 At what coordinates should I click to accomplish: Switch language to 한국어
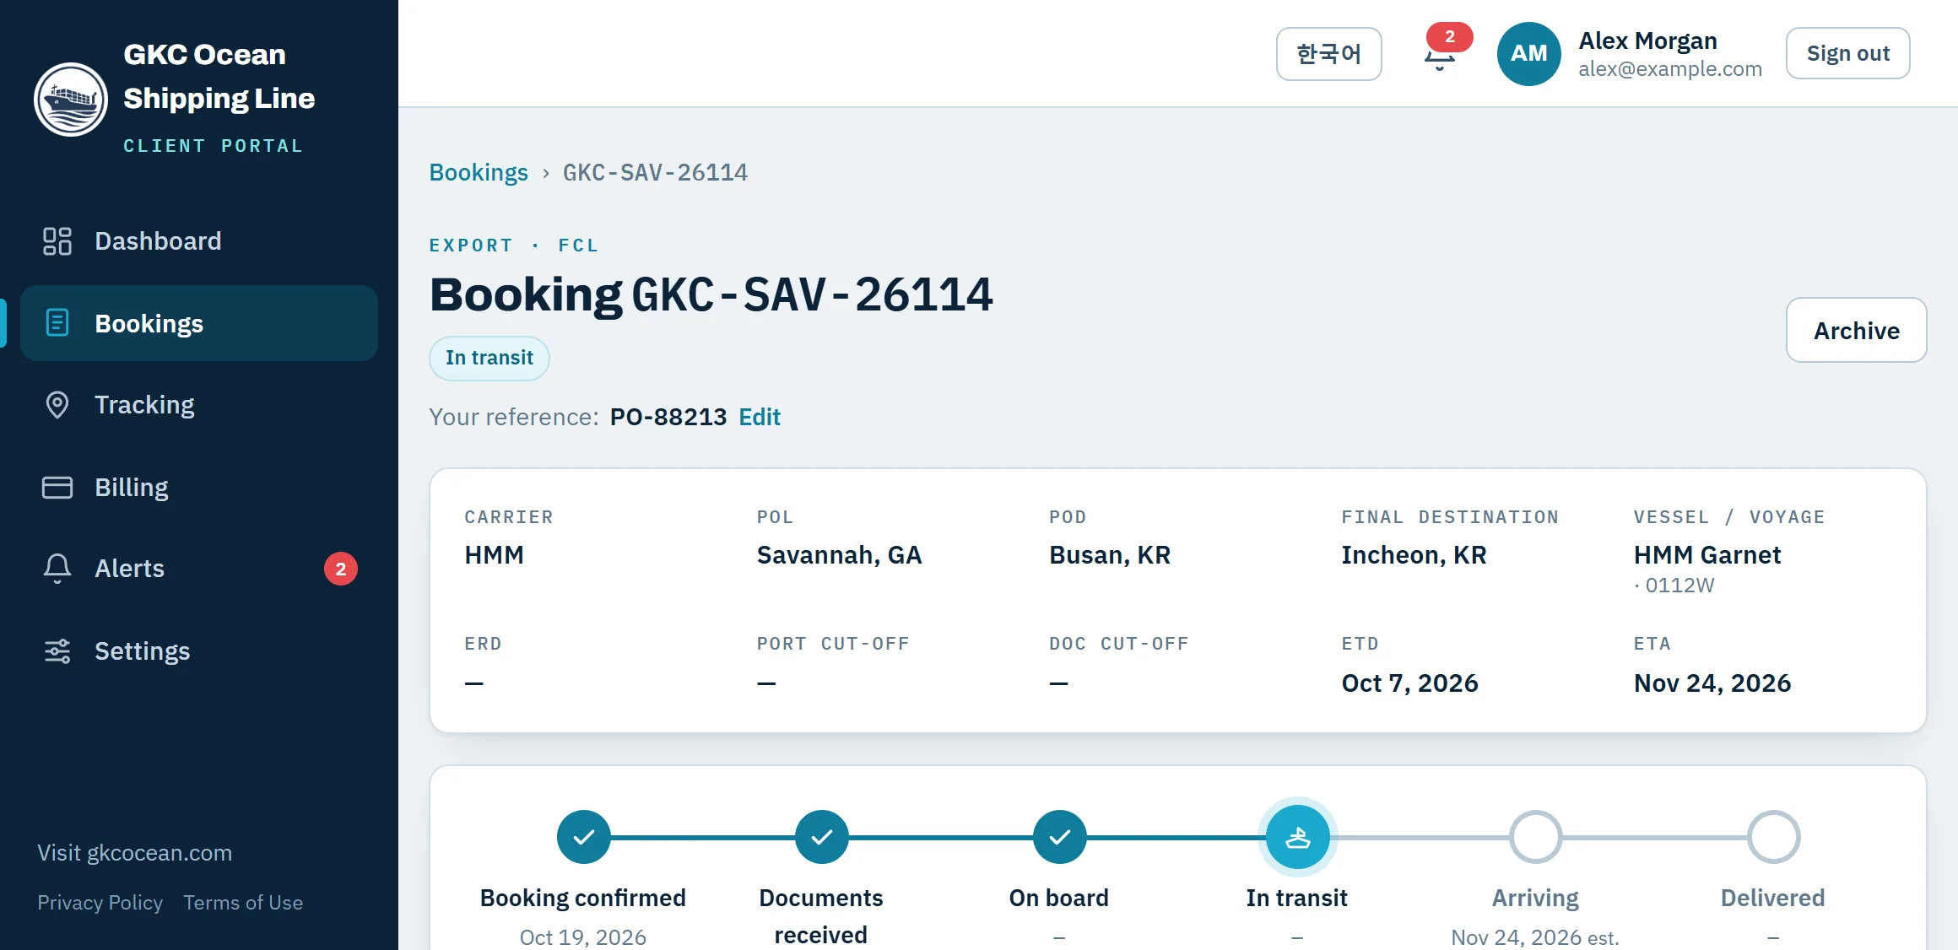coord(1328,54)
